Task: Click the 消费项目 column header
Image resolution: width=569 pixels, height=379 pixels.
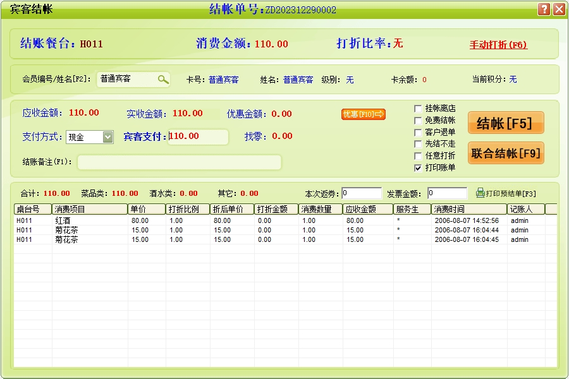Action: (90, 209)
